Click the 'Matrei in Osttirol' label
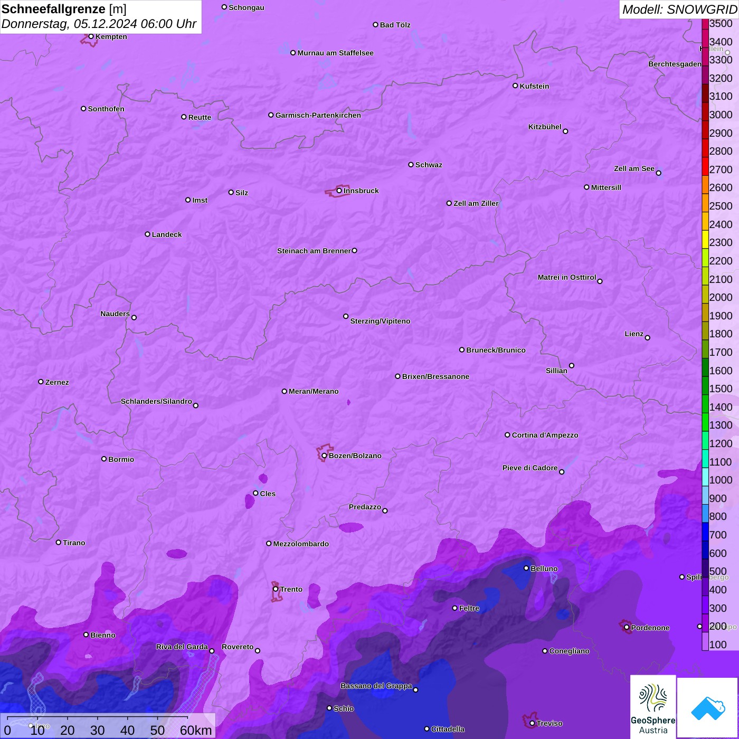The height and width of the screenshot is (739, 739). click(567, 277)
